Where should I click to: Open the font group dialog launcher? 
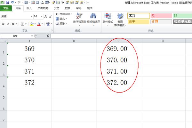52,31
